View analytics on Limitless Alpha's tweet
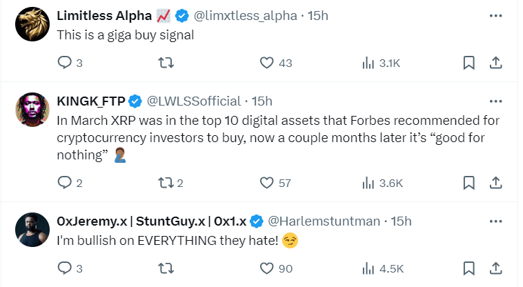 click(x=368, y=63)
